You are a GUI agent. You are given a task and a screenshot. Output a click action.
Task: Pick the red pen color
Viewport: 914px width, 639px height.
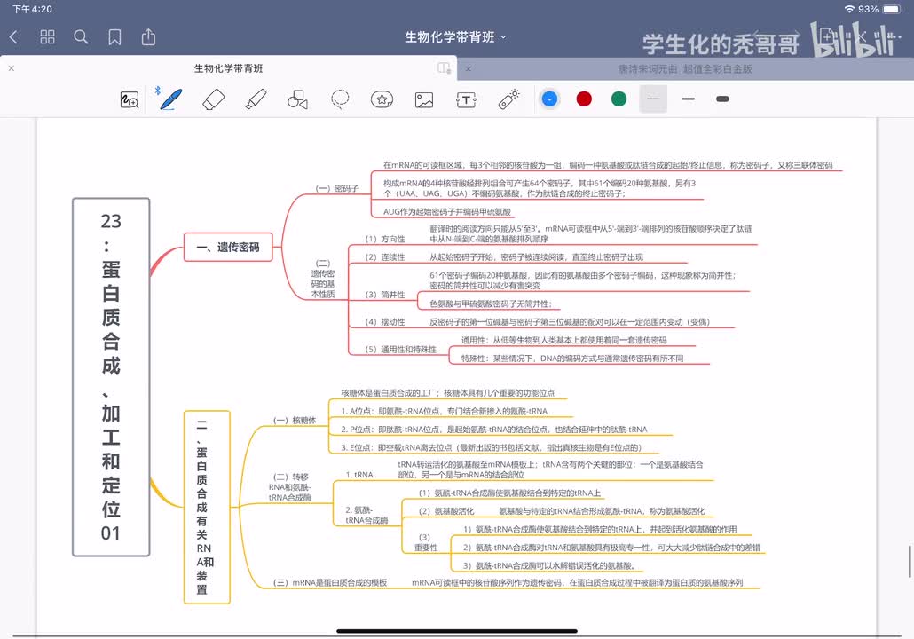point(584,99)
